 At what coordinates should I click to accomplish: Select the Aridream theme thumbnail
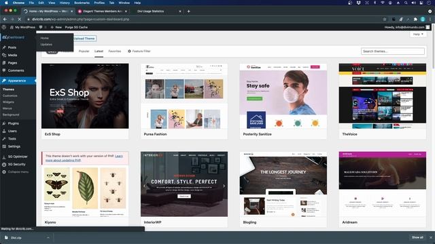tap(382, 184)
